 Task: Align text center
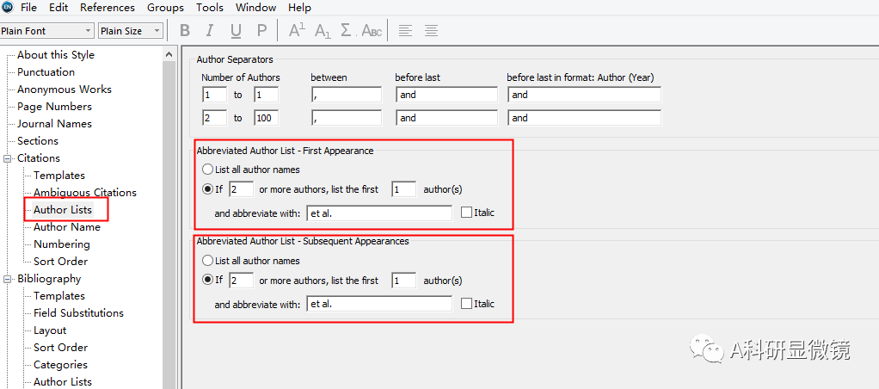click(431, 31)
